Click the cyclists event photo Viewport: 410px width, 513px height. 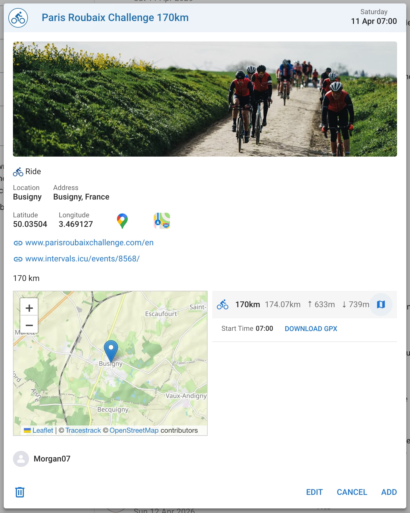point(205,99)
